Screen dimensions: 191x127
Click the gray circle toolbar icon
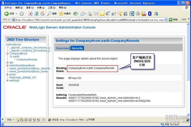[138, 13]
